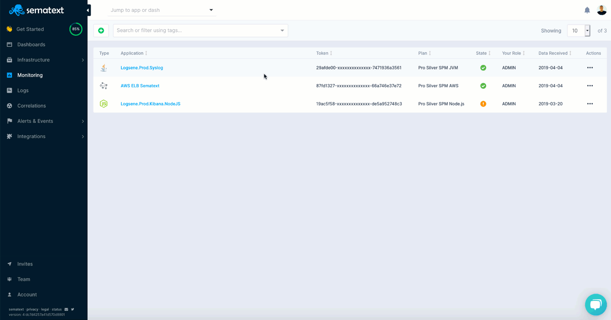Click the email icon in footer
The height and width of the screenshot is (320, 611).
66,309
